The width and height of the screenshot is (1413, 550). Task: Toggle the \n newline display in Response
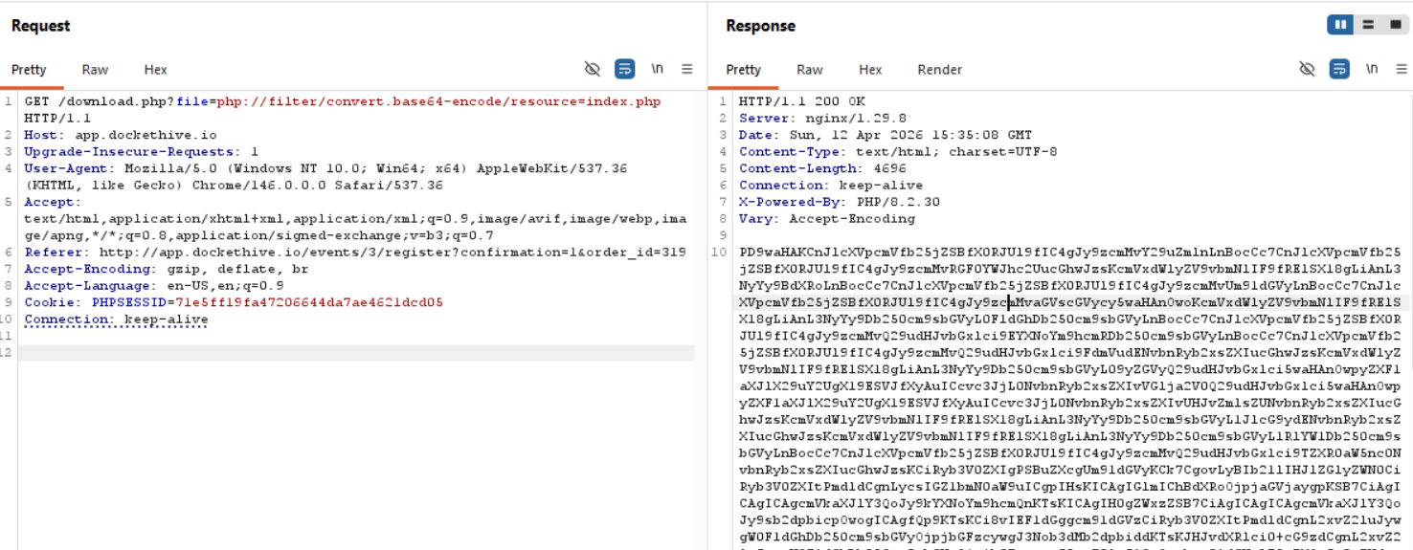(1372, 69)
